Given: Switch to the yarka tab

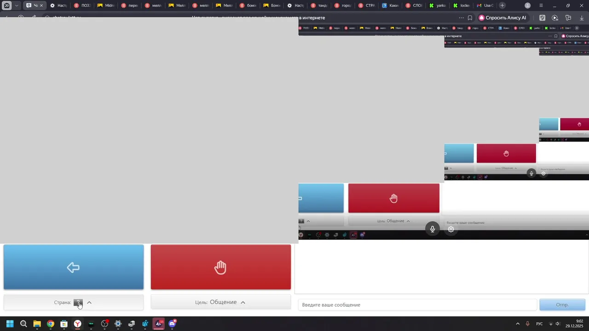Looking at the screenshot, I should pyautogui.click(x=437, y=6).
